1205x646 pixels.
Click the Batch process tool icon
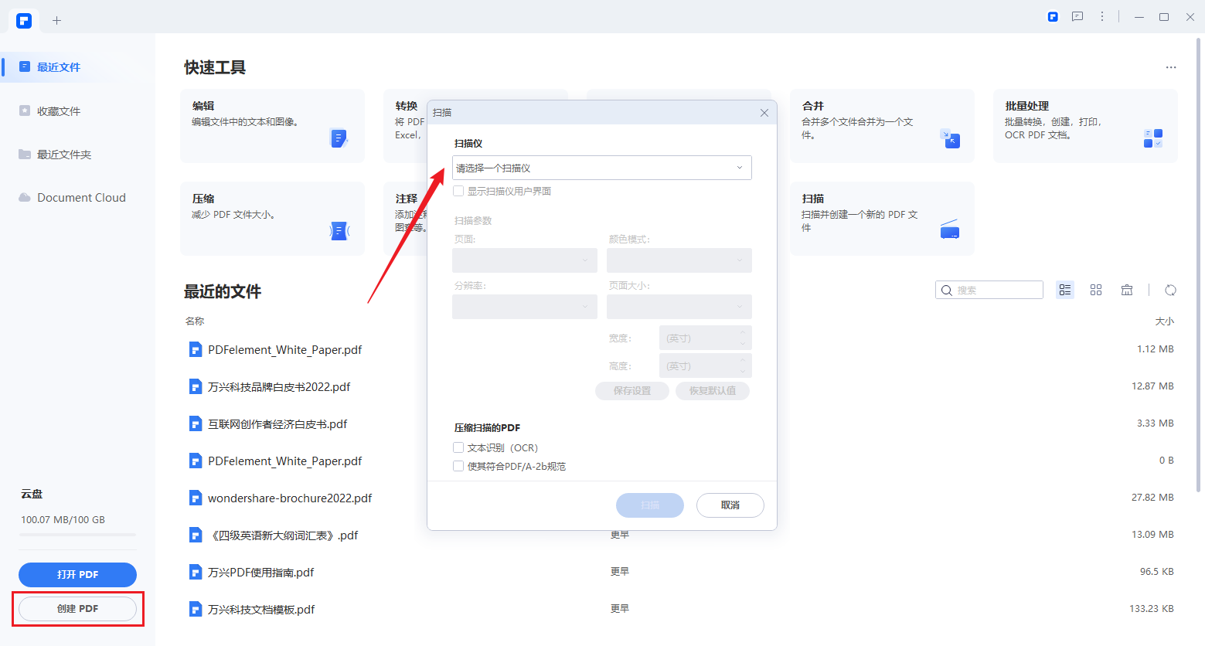1152,138
